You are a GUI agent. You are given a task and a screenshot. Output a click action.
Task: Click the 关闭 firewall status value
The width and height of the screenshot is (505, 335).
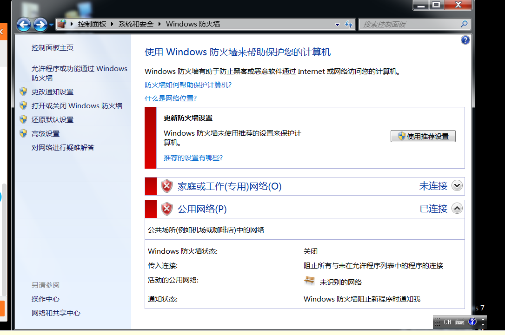(x=311, y=251)
